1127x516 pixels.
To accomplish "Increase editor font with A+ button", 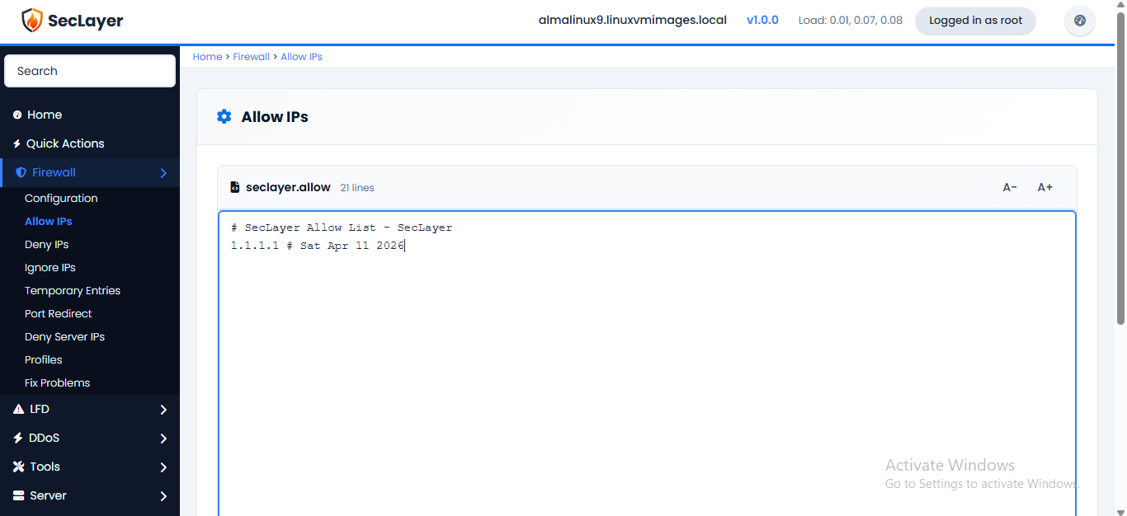I will pos(1045,187).
